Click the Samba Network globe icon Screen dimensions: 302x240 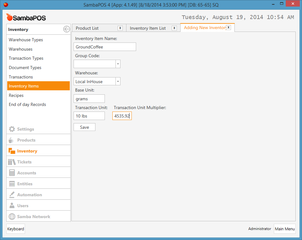12,217
